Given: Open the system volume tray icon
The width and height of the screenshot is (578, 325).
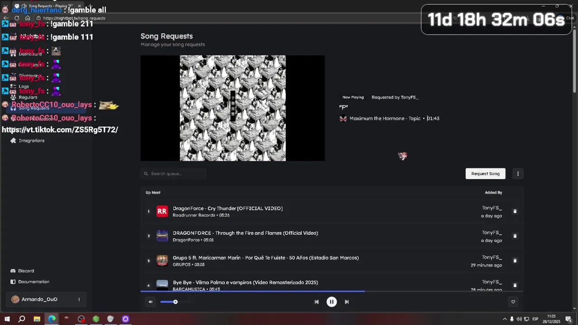Looking at the screenshot, I should tap(519, 319).
